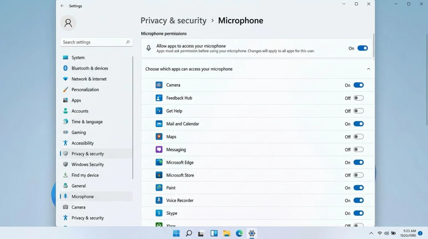Viewport: 428px width, 239px height.
Task: Click the search magnifier icon in settings box
Action: coord(128,42)
